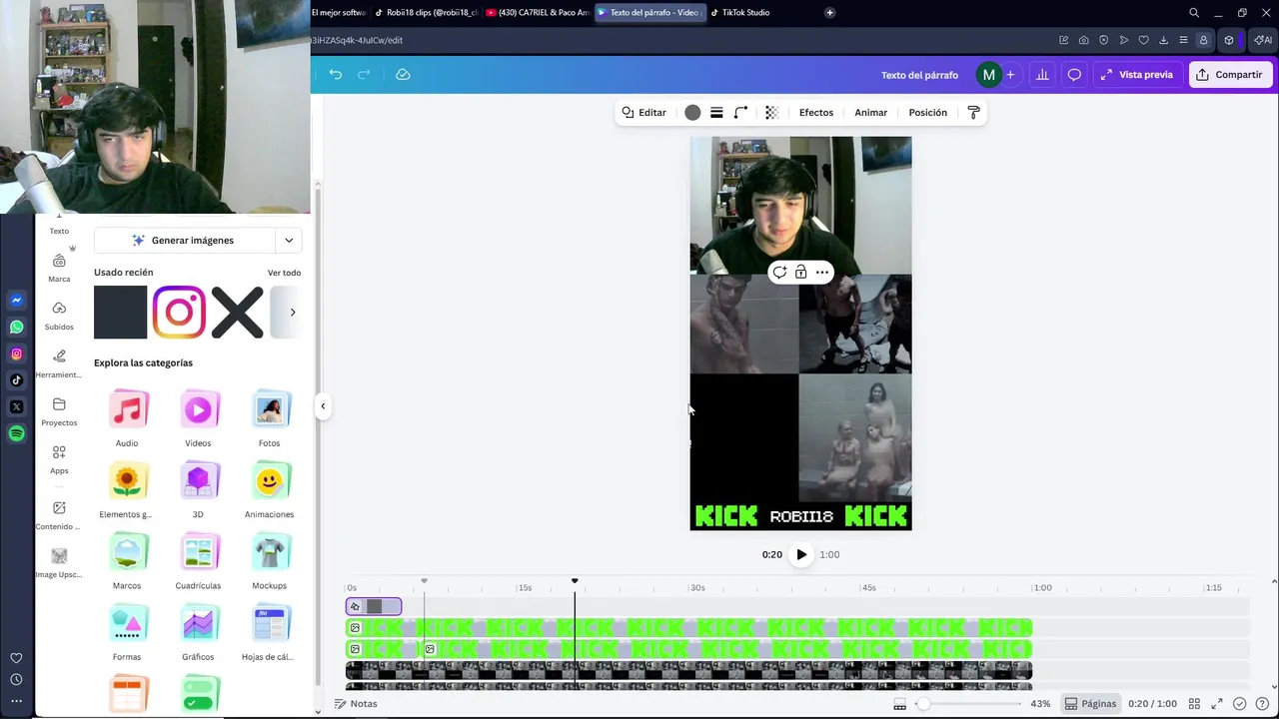Activate the copy style paint roller
Screen dimensions: 1279x719
pyautogui.click(x=973, y=113)
